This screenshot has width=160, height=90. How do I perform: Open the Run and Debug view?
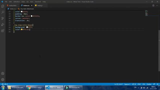(3, 24)
